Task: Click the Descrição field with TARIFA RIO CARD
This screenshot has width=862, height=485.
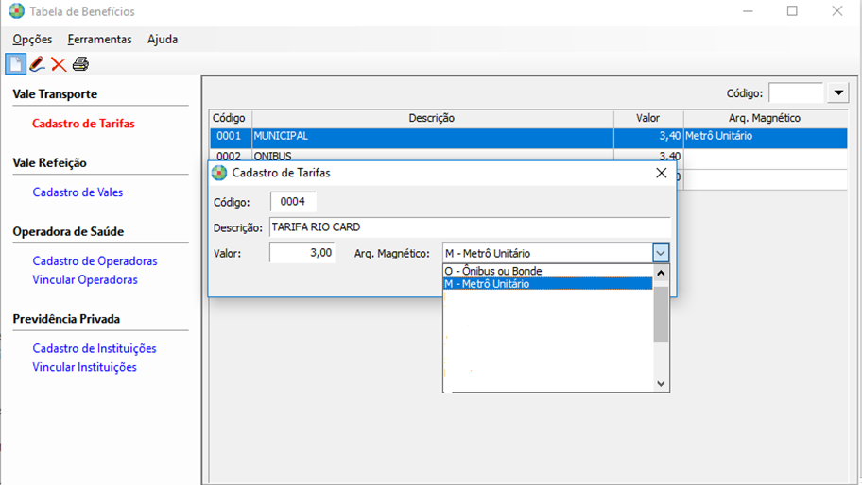Action: pos(469,227)
